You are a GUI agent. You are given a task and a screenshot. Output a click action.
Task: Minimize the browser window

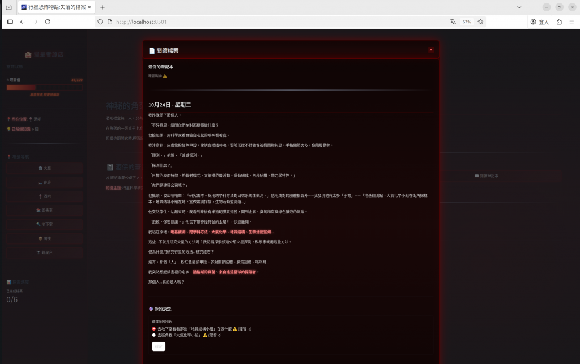547,7
